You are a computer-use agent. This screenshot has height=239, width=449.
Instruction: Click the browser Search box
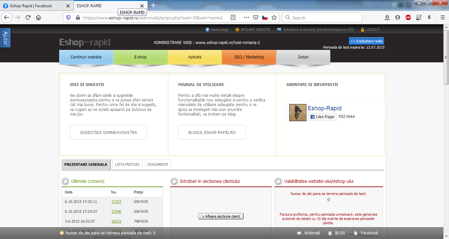pos(322,18)
